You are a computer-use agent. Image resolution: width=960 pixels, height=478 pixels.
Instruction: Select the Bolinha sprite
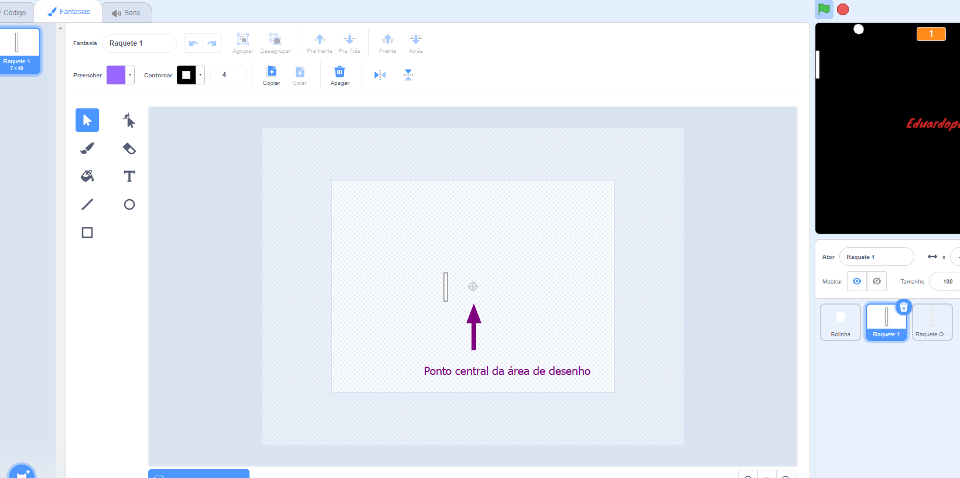point(841,322)
